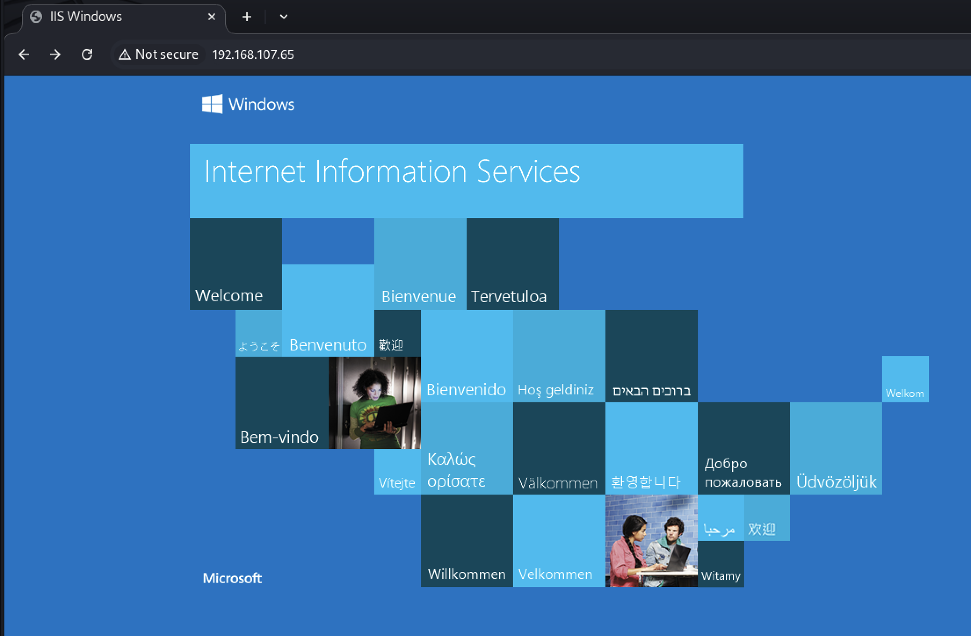Click the 歡迎 tile
Viewport: 971px width, 636px height.
[398, 333]
